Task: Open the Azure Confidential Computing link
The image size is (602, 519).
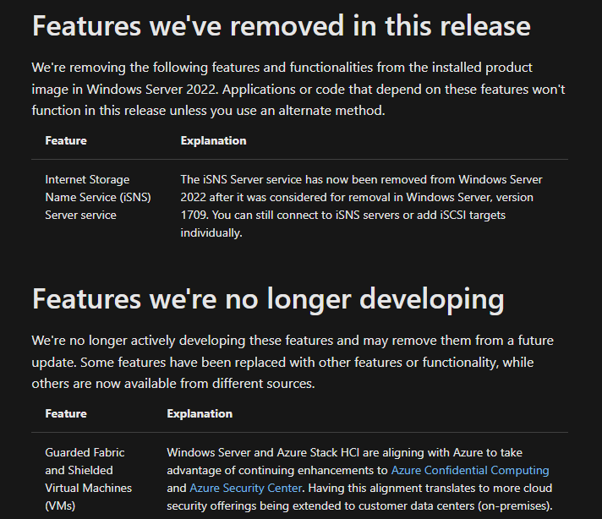Action: pos(469,470)
